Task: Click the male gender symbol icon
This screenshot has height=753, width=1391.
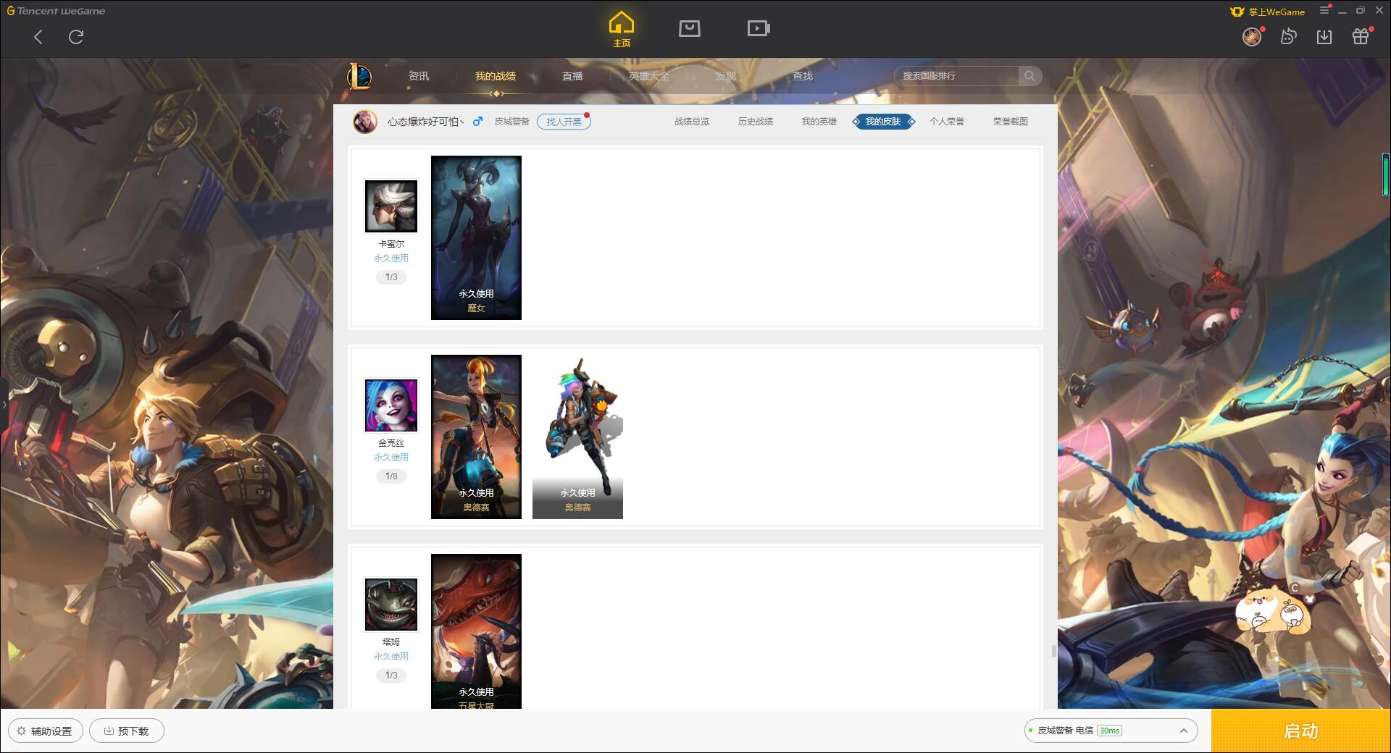Action: [x=477, y=122]
